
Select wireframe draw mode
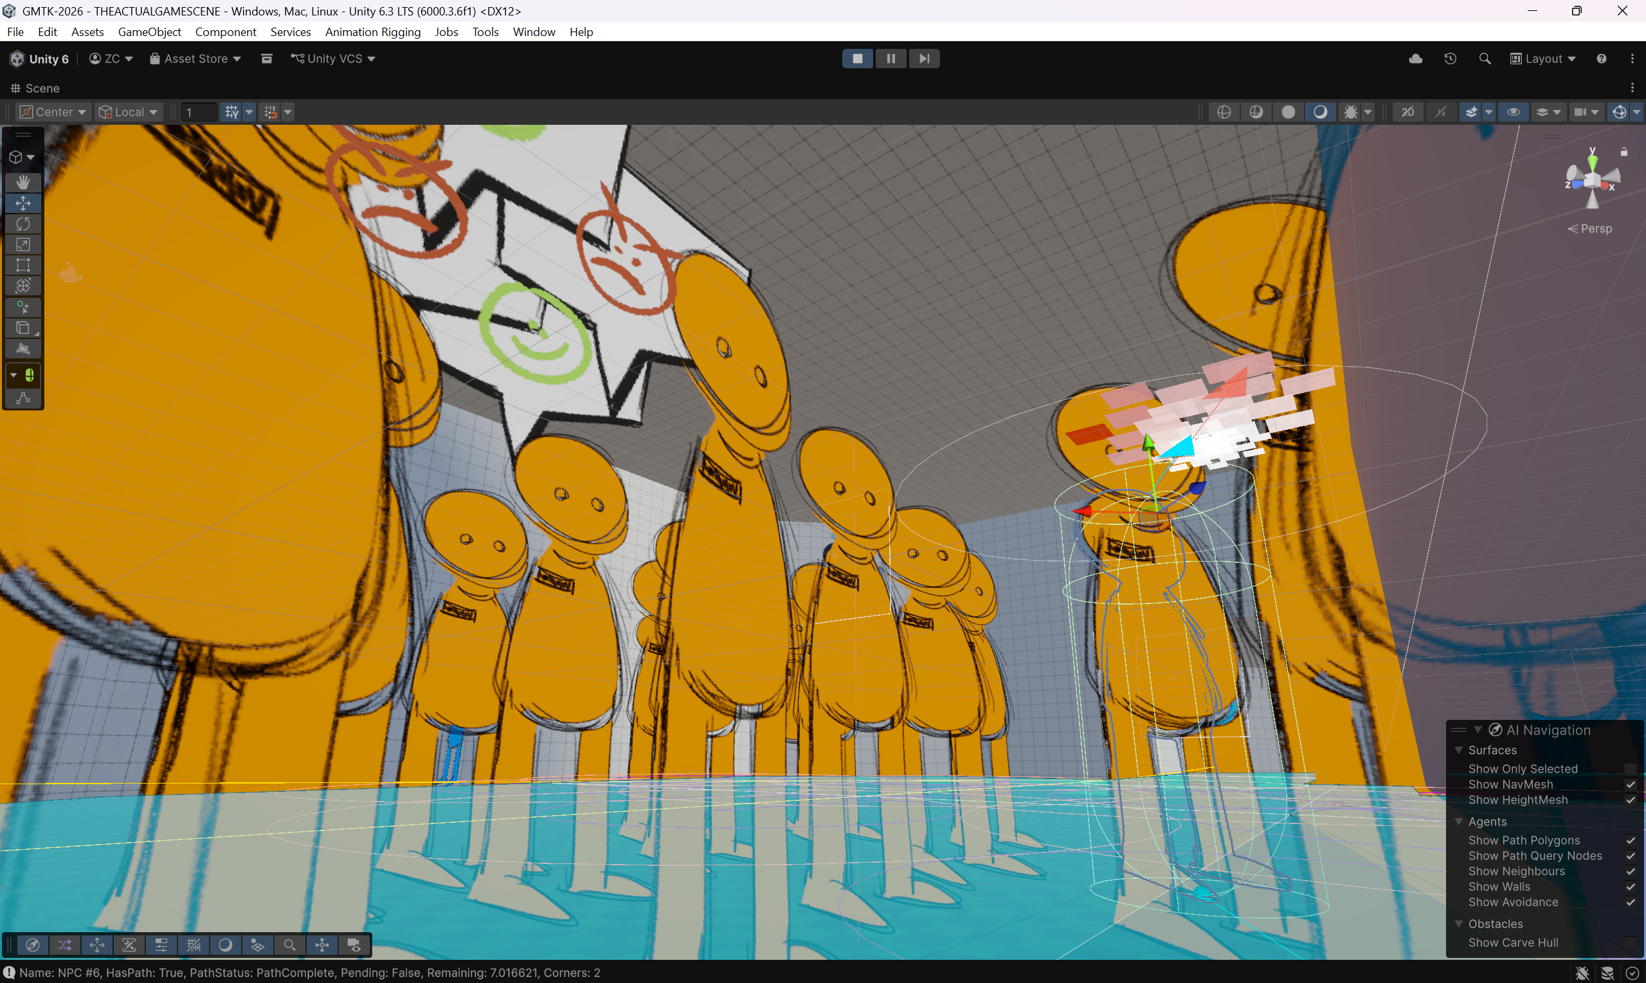click(1224, 112)
